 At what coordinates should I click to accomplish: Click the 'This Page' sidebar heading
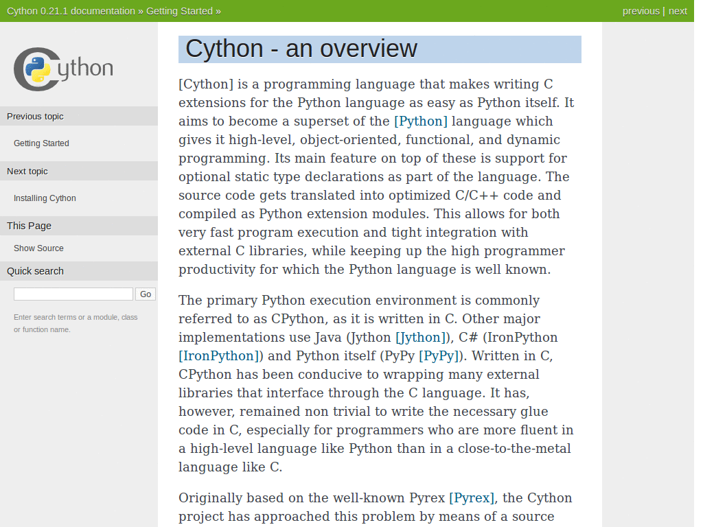(79, 226)
